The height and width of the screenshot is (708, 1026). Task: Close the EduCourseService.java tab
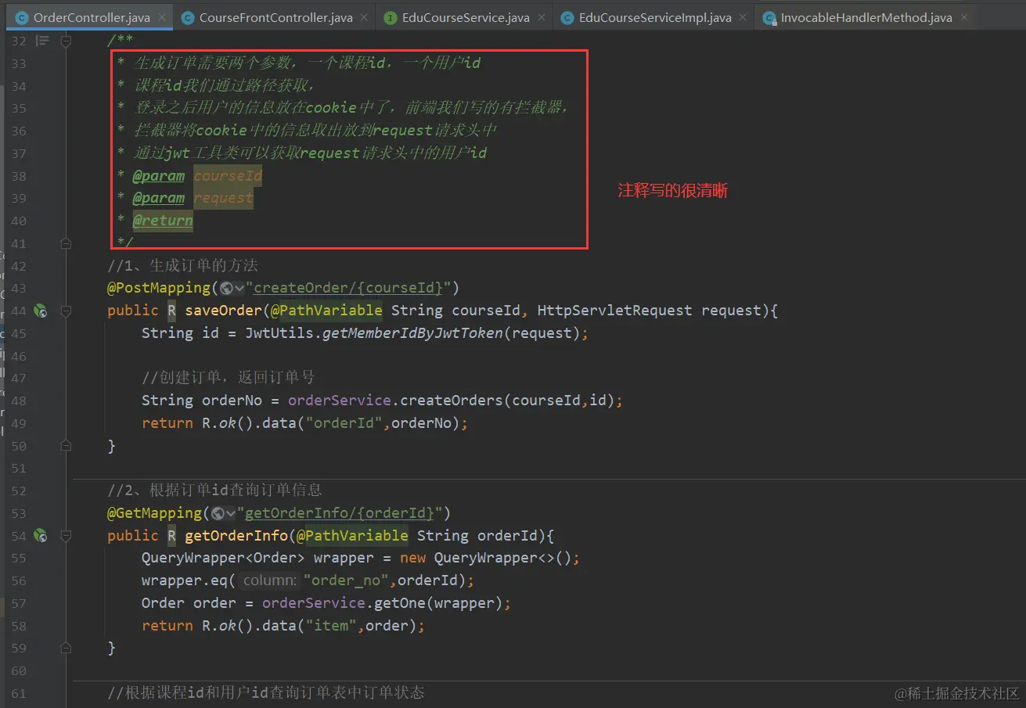tap(542, 17)
